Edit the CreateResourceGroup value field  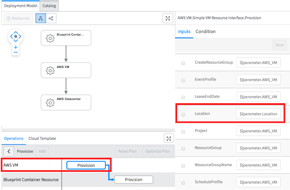tap(258, 63)
